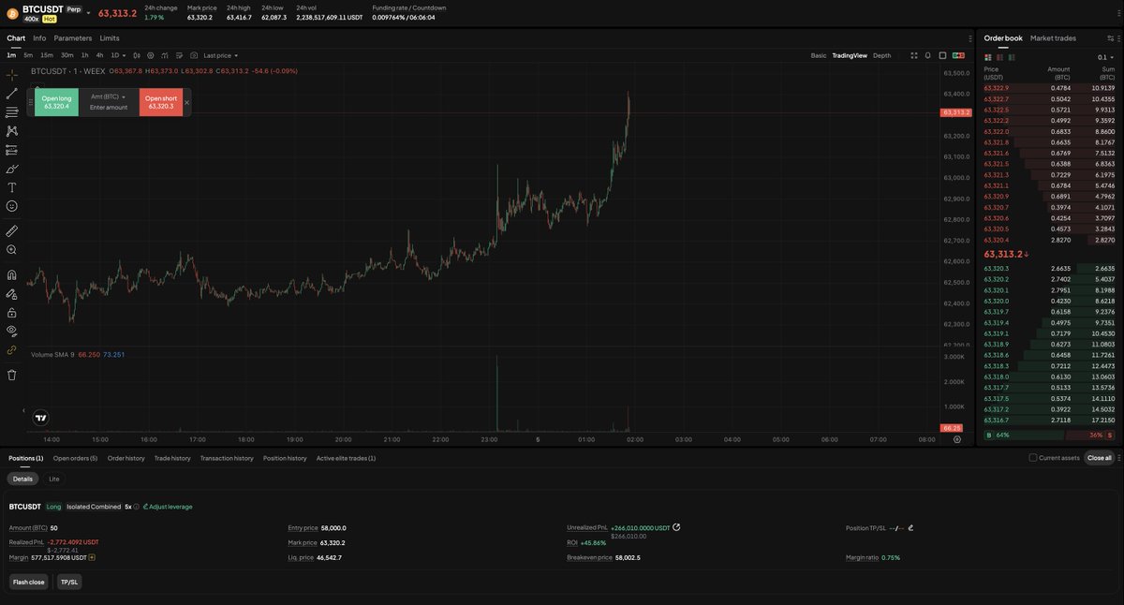Open price alert bell icon
Image resolution: width=1124 pixels, height=605 pixels.
927,55
